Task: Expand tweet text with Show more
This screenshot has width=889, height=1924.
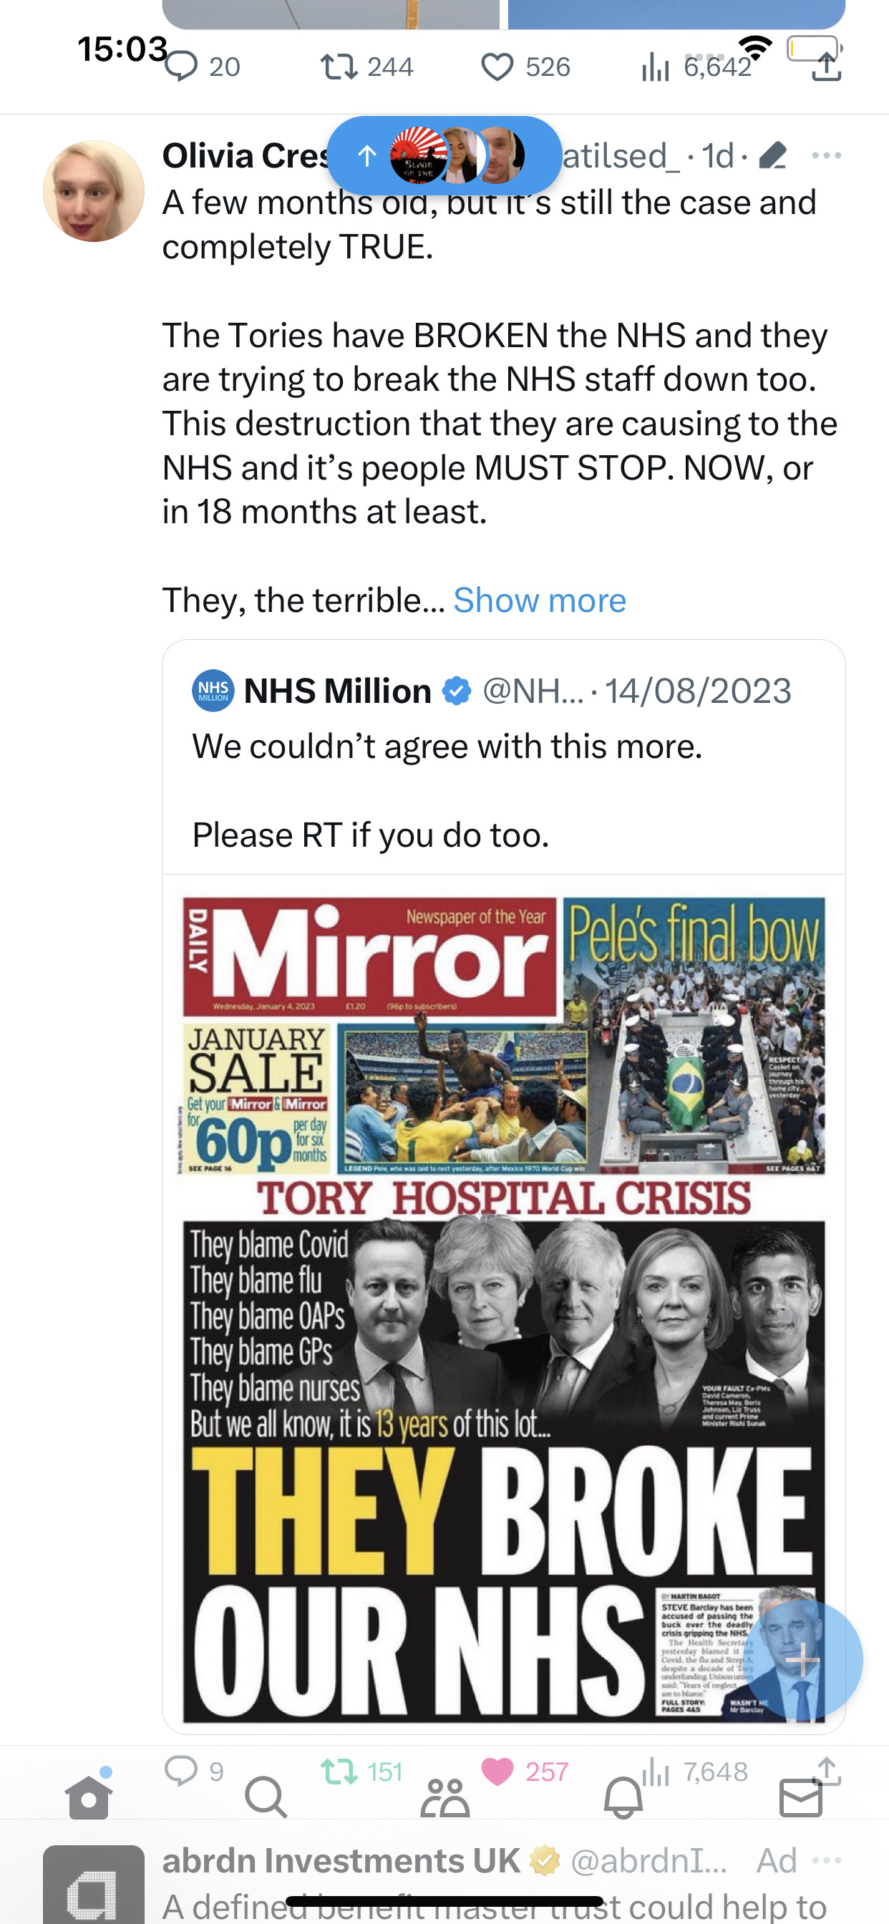Action: [540, 600]
